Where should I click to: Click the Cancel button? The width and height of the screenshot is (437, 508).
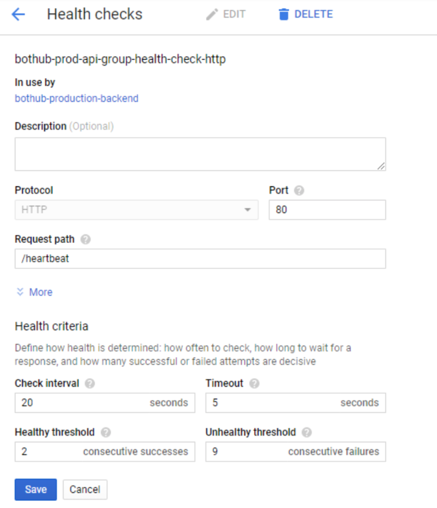click(85, 489)
